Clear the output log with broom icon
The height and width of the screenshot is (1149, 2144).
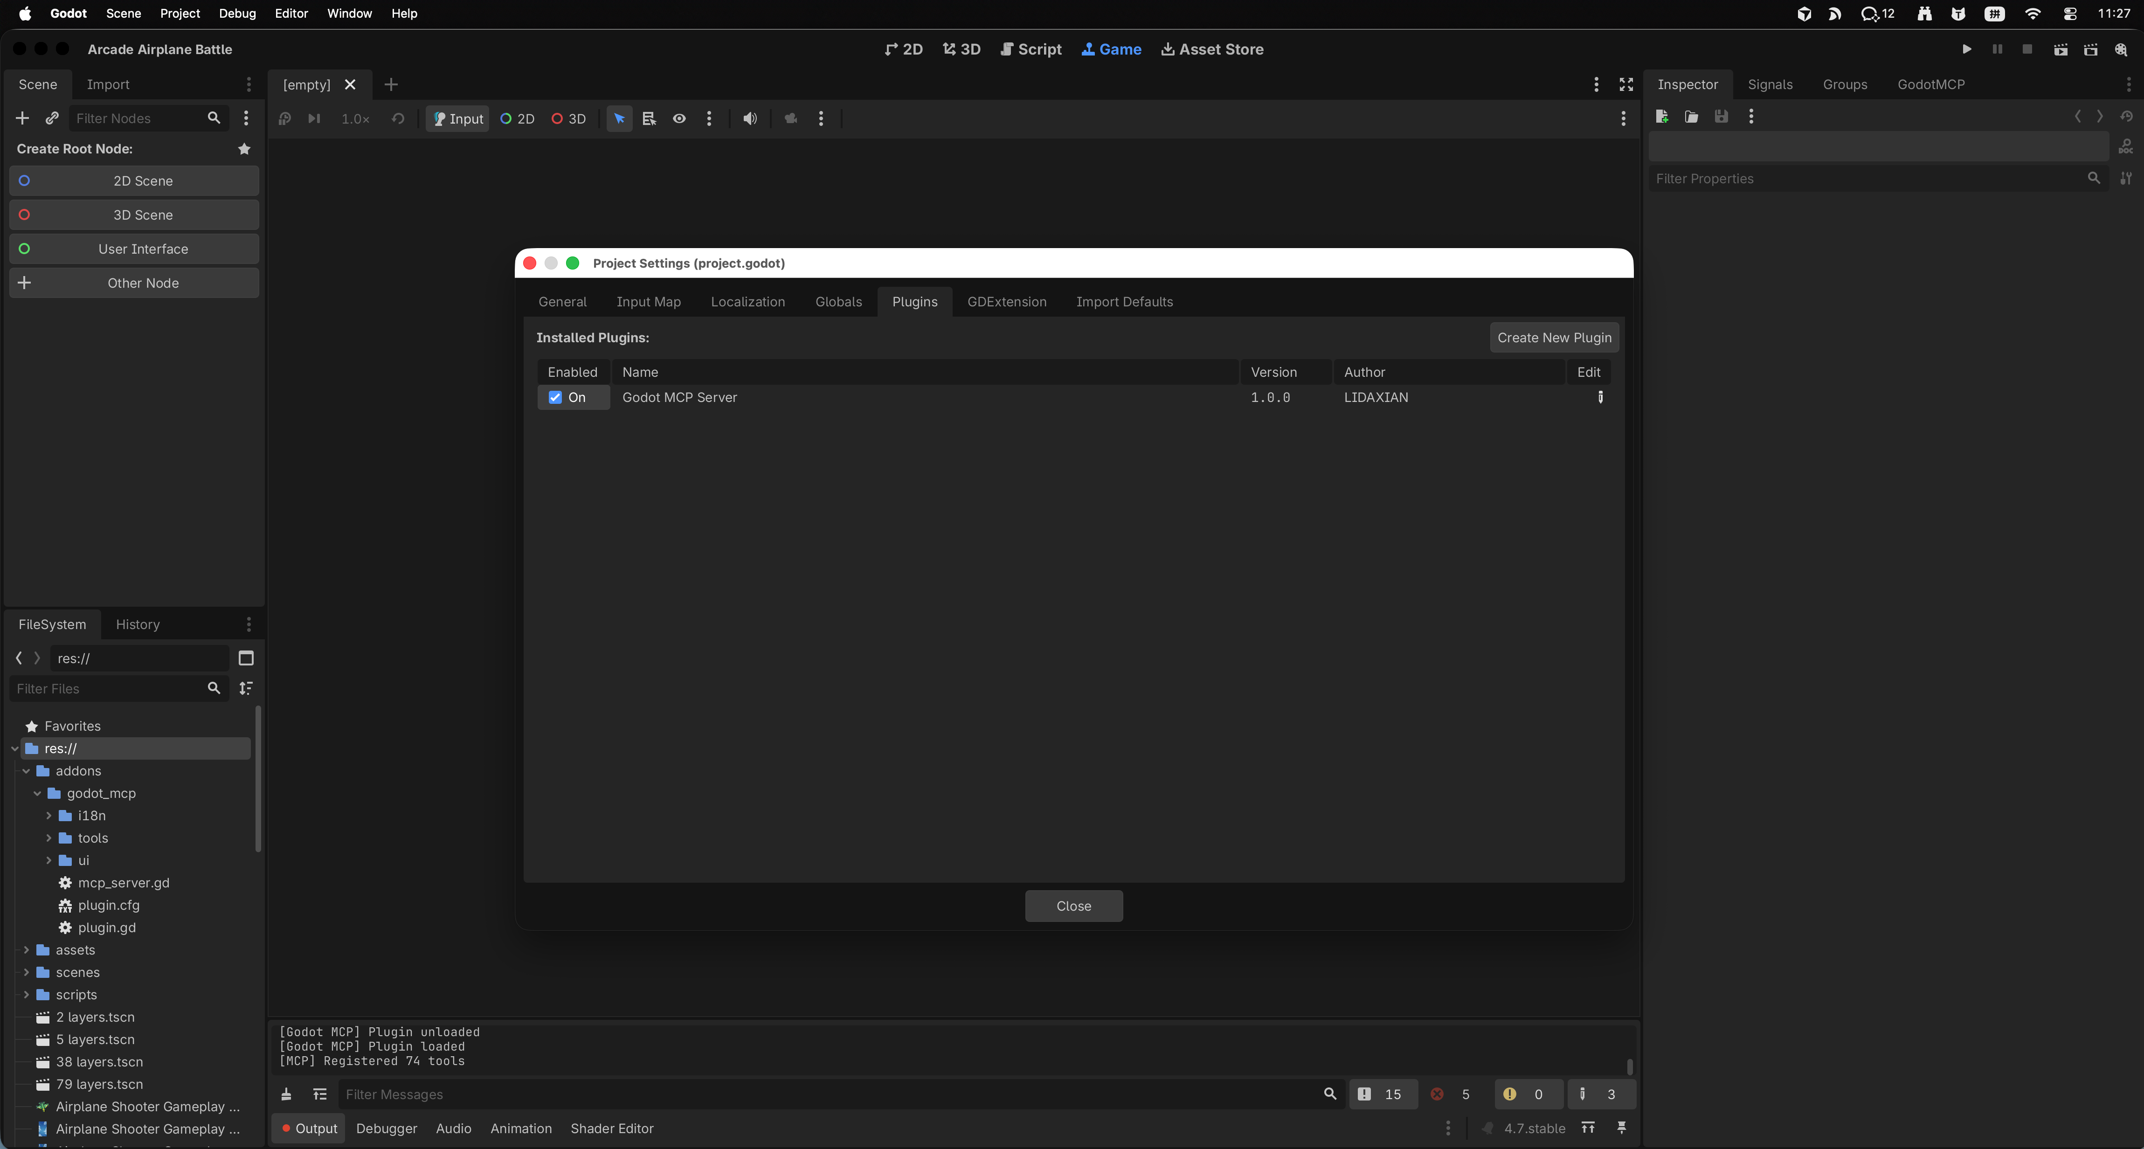pos(286,1094)
